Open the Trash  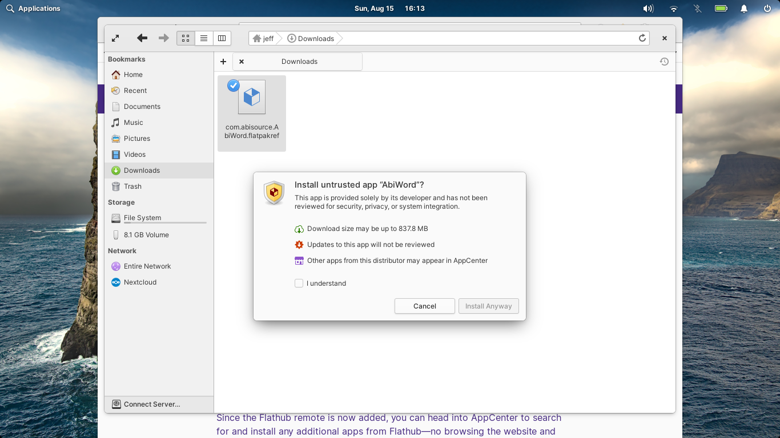[x=159, y=186]
